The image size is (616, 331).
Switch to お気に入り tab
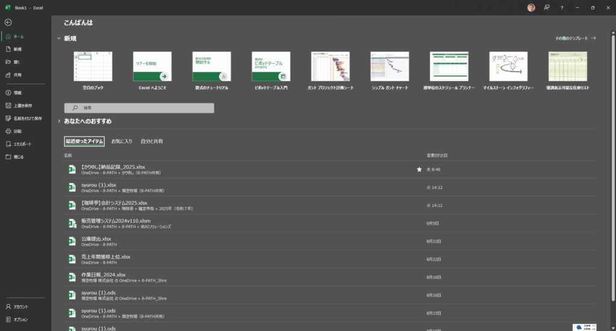coord(122,141)
